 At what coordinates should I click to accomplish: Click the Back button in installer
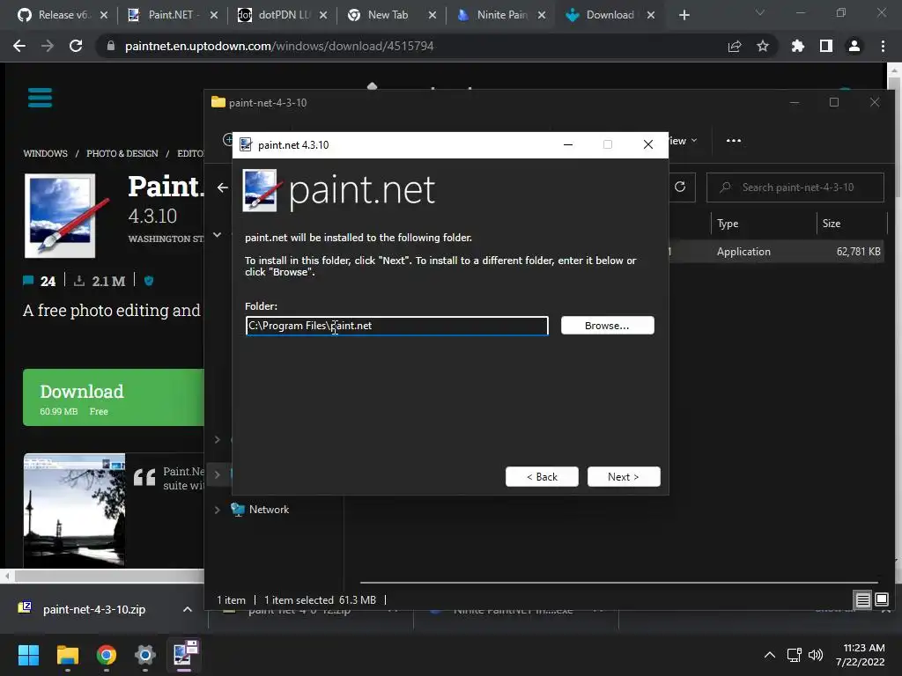(542, 476)
